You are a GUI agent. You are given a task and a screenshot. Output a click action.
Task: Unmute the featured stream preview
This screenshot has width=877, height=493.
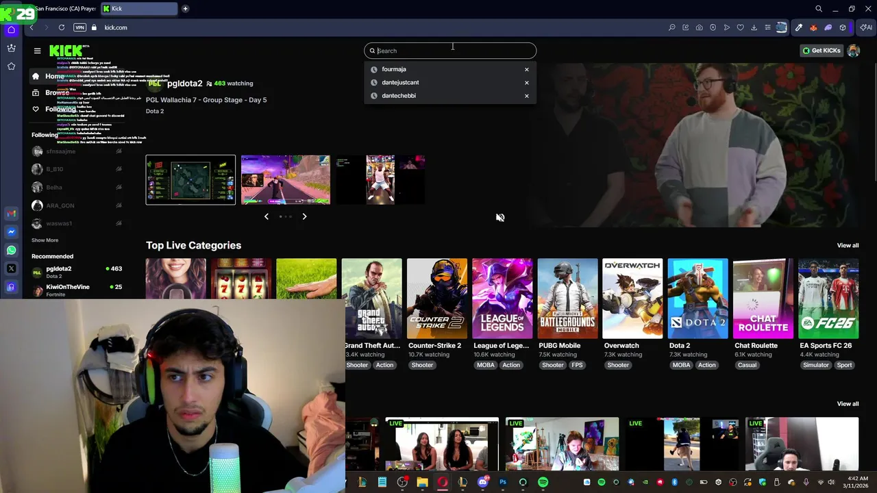(x=500, y=218)
